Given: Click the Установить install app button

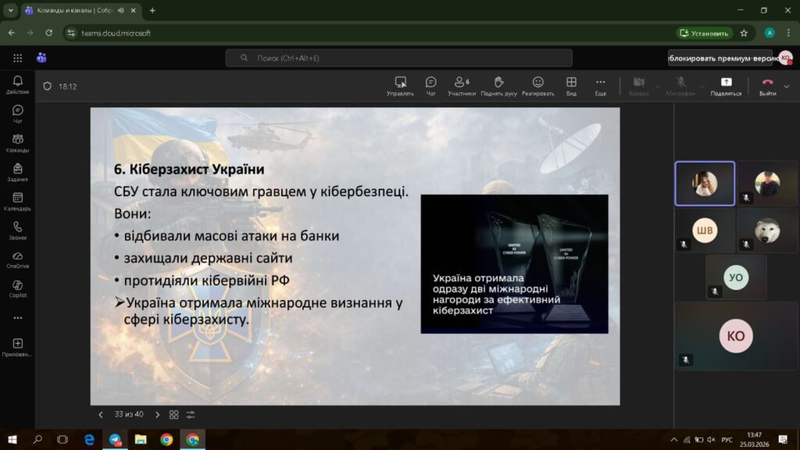Looking at the screenshot, I should 704,33.
